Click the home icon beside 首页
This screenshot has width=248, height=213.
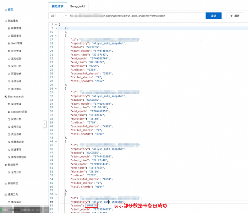tap(6, 10)
